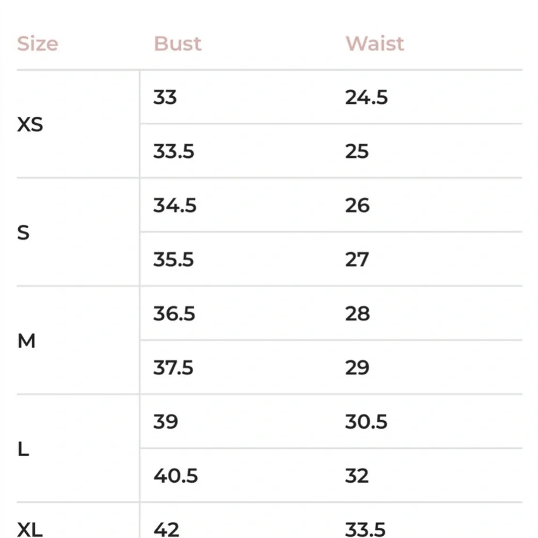Select the XL size row label
The height and width of the screenshot is (538, 538).
coord(30,529)
